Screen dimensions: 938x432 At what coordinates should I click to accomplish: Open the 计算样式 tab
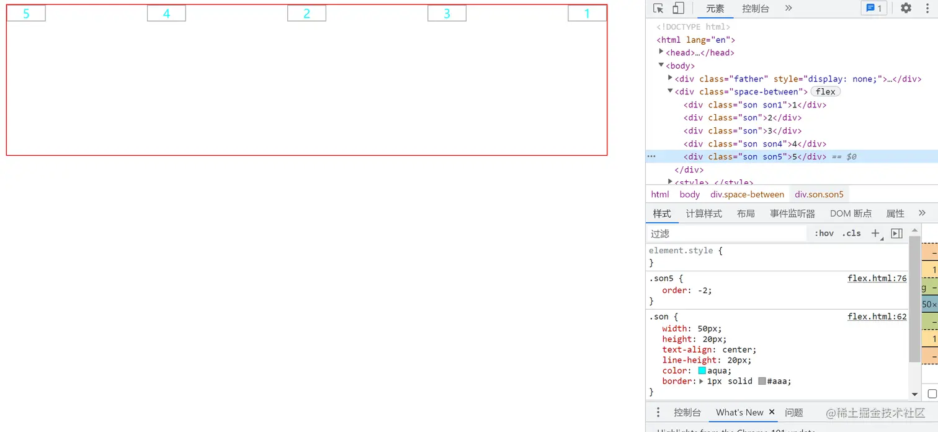pos(703,214)
